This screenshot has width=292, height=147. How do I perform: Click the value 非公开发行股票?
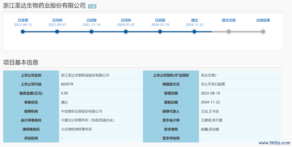pos(213,84)
